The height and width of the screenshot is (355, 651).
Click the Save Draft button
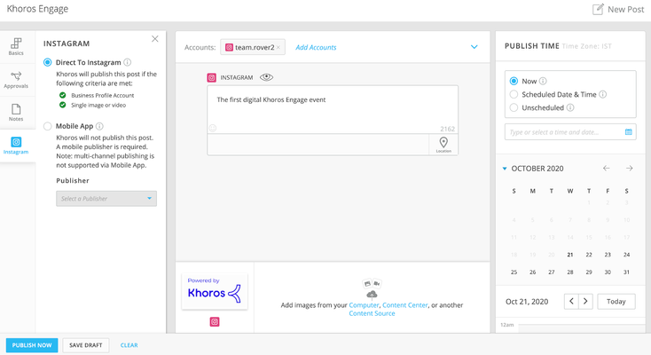85,345
